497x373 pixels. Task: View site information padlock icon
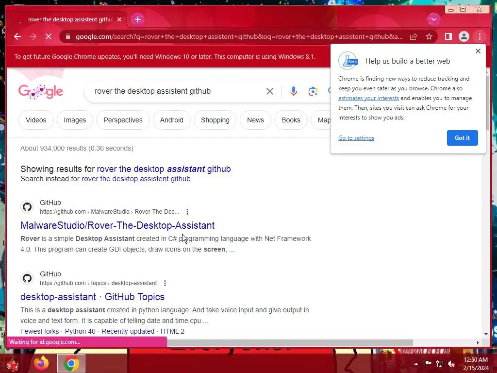tap(68, 36)
